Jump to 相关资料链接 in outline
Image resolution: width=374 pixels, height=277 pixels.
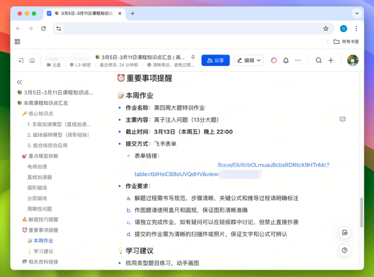pyautogui.click(x=40, y=262)
